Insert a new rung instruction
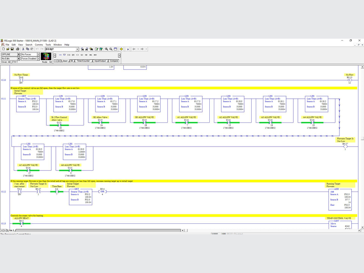This screenshot has height=273, width=364. 60,55
